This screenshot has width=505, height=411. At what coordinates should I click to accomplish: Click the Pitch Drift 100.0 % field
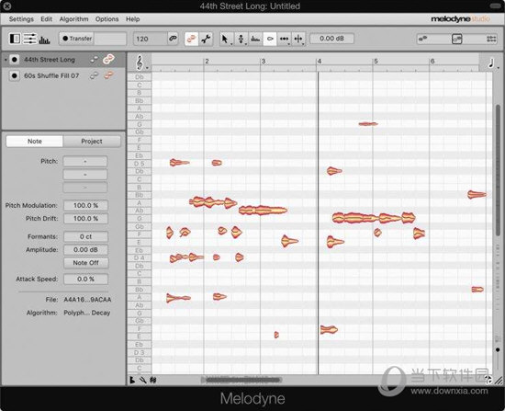pyautogui.click(x=85, y=219)
